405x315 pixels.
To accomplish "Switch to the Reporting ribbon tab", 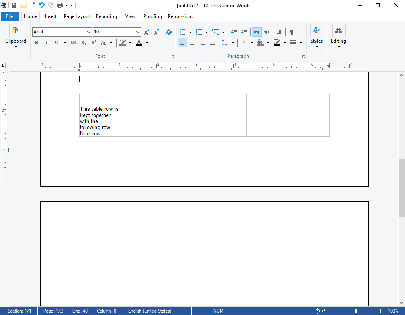I will coord(106,16).
